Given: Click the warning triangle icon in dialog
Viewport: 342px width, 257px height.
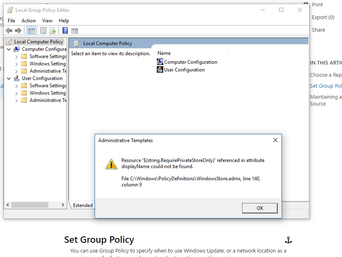Looking at the screenshot, I should point(111,164).
